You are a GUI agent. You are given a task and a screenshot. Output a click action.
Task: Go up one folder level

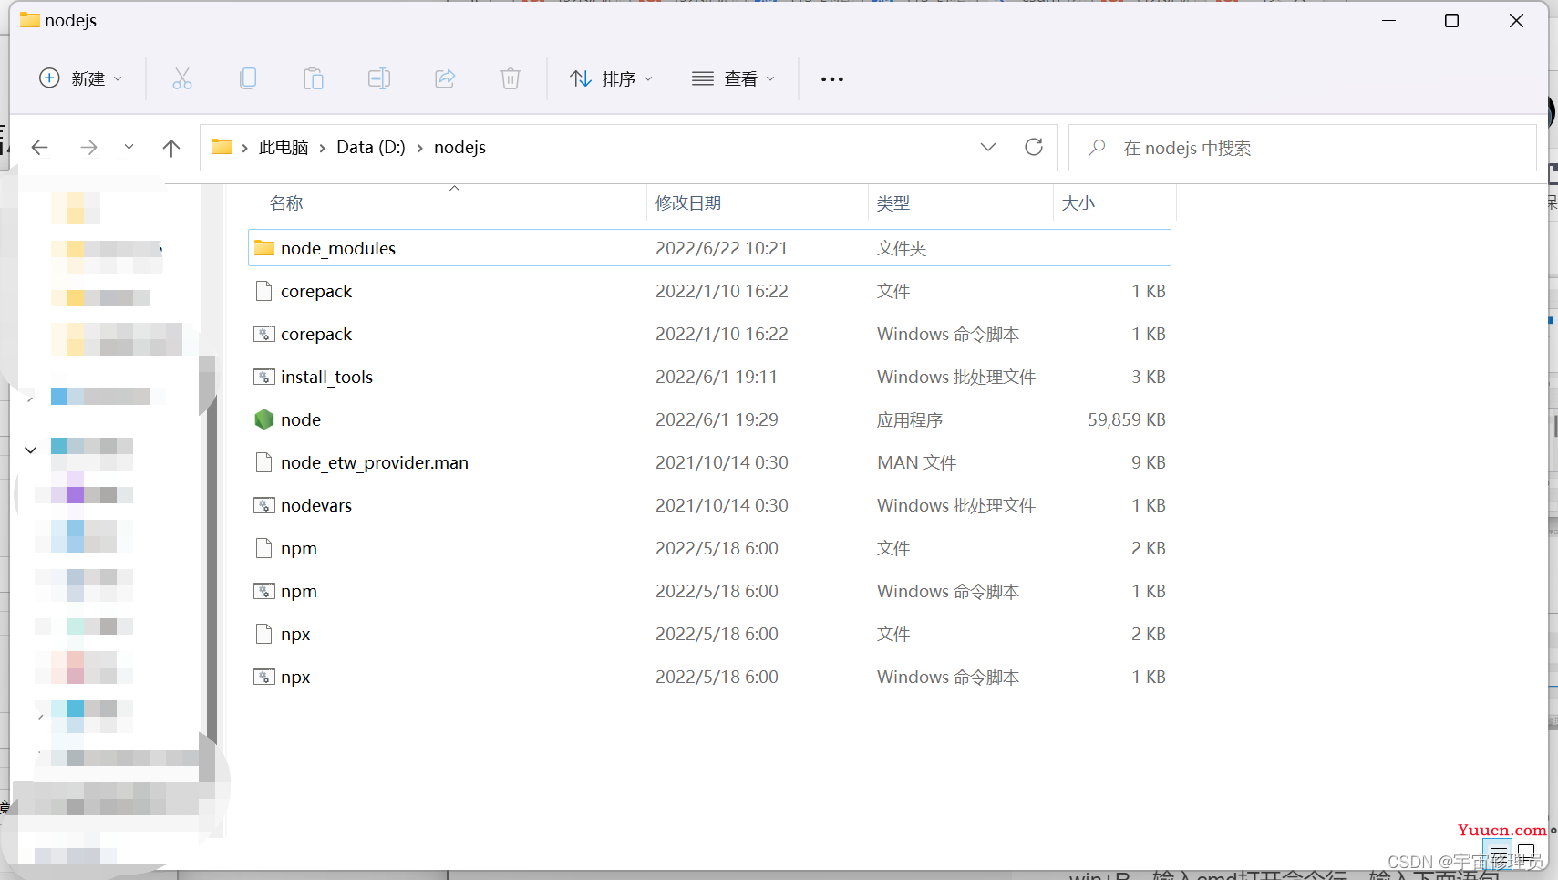171,148
